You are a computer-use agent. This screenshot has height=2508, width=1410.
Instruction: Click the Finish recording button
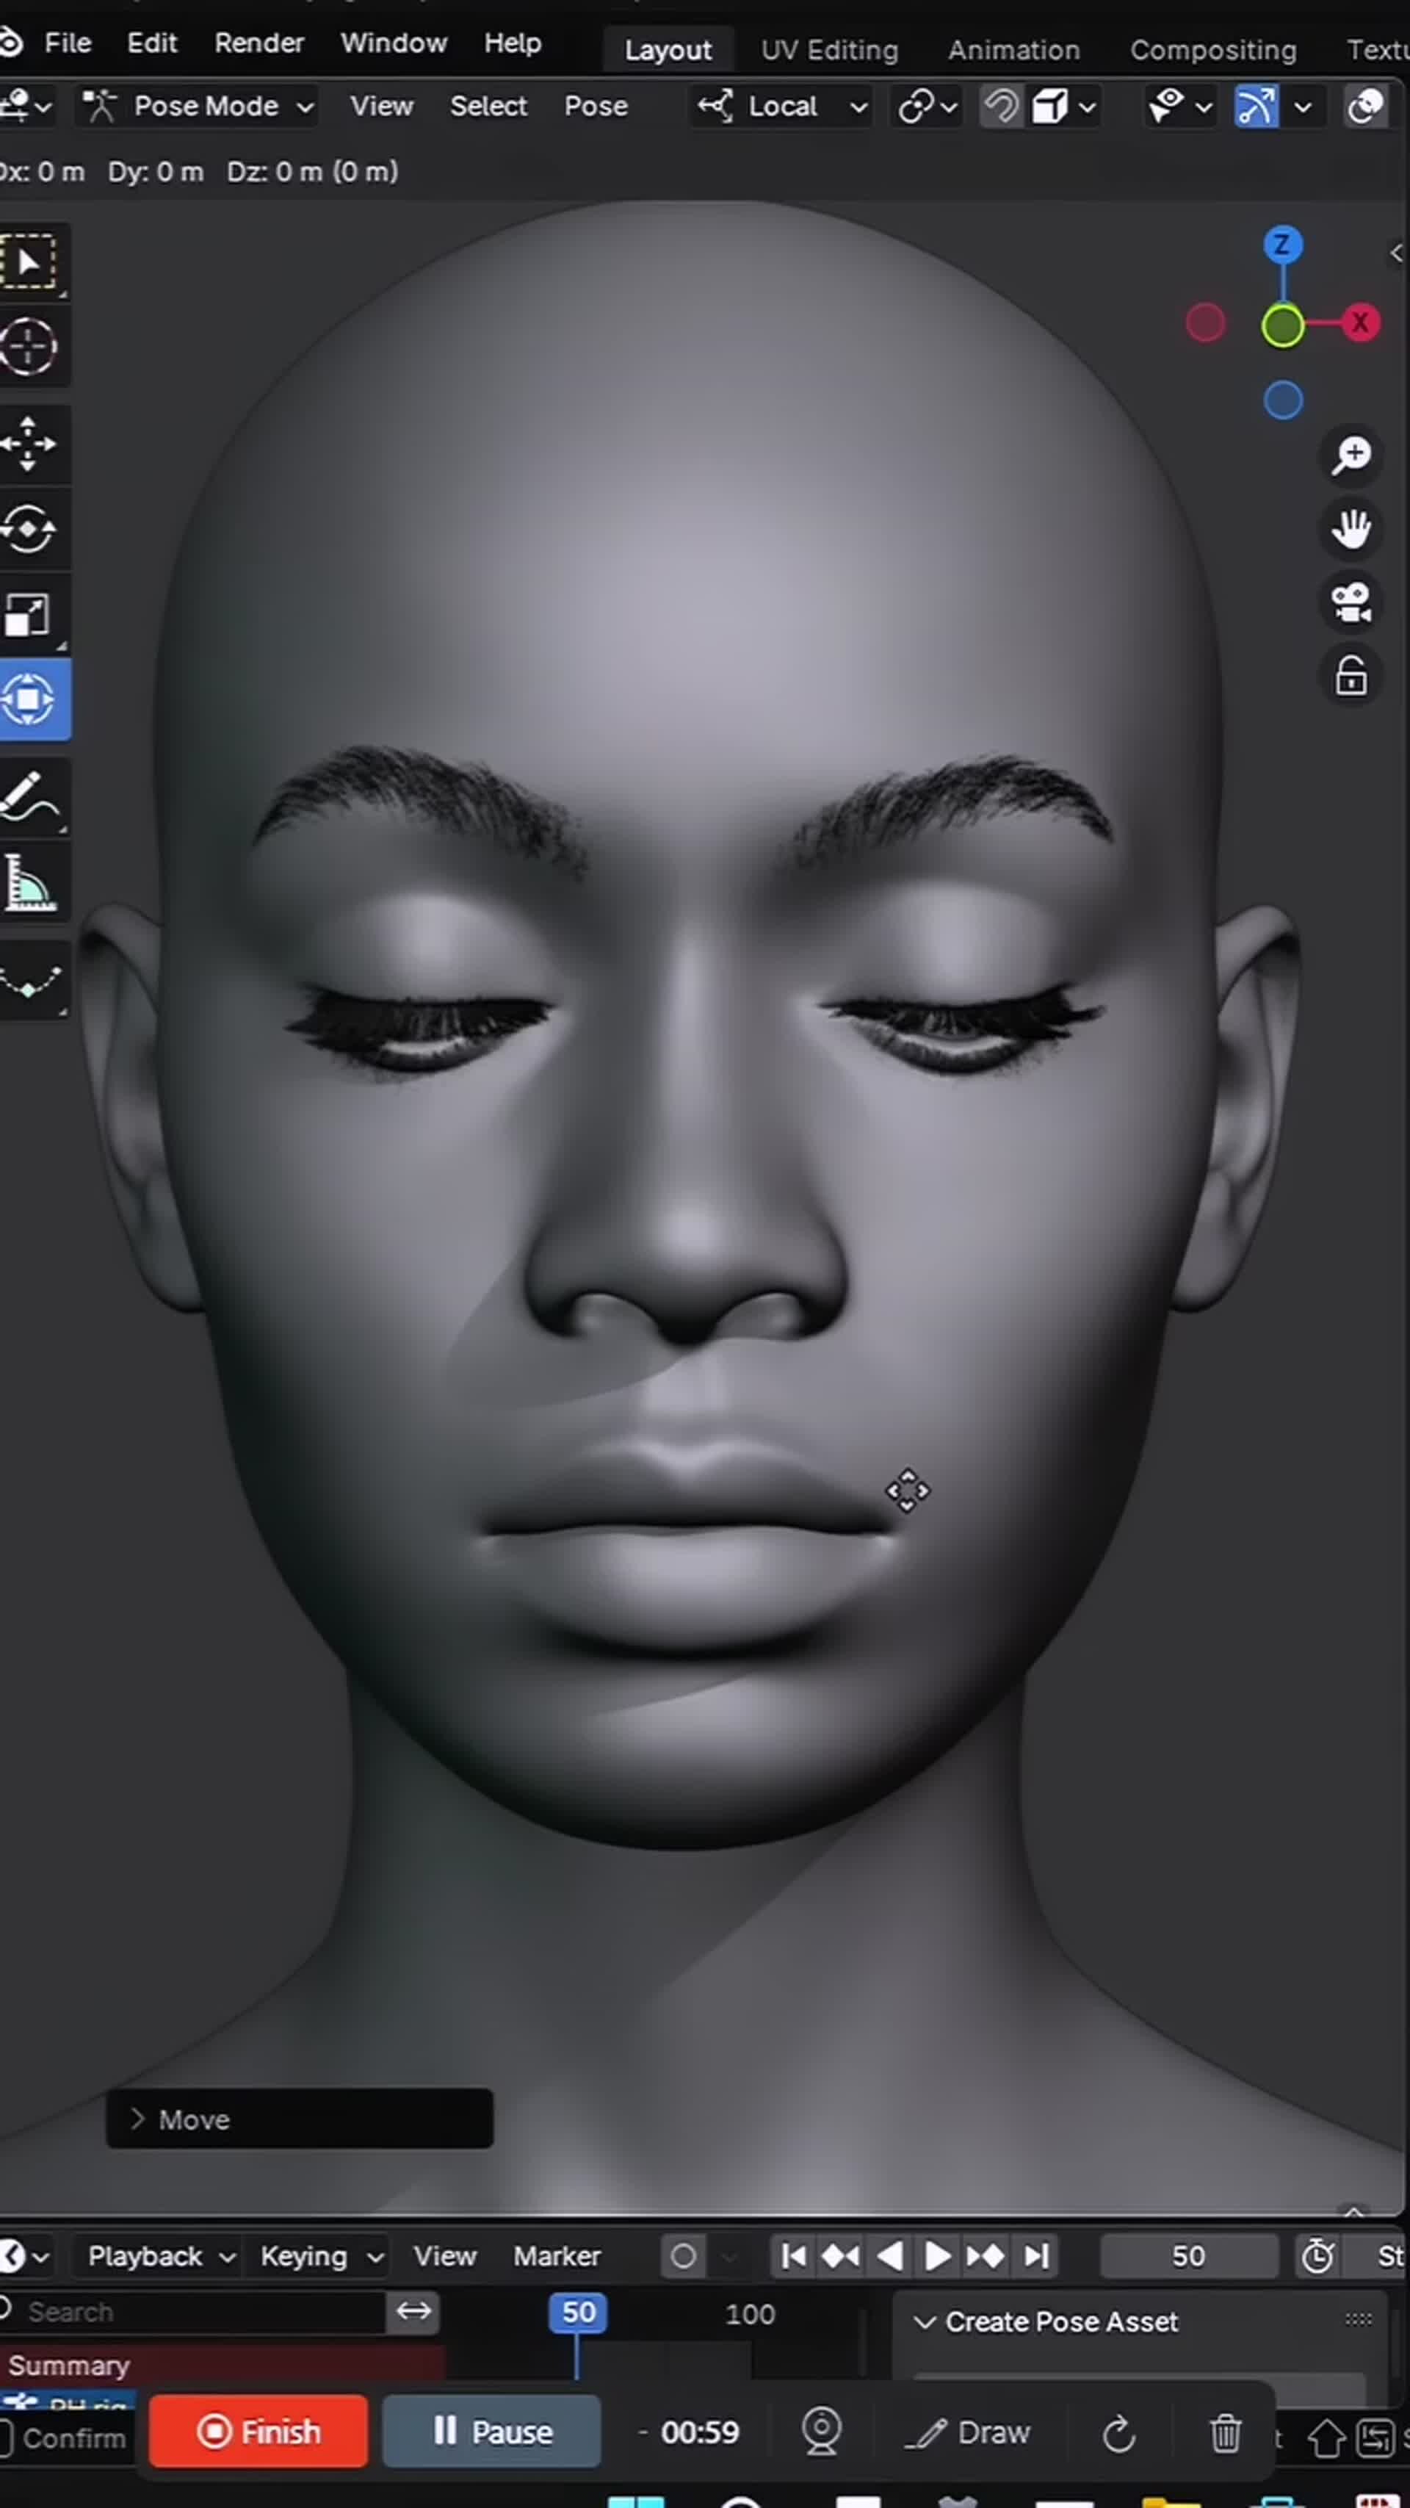pos(258,2432)
